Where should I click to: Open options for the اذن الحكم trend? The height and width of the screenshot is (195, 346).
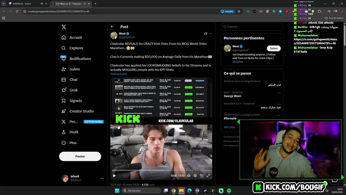click(279, 82)
